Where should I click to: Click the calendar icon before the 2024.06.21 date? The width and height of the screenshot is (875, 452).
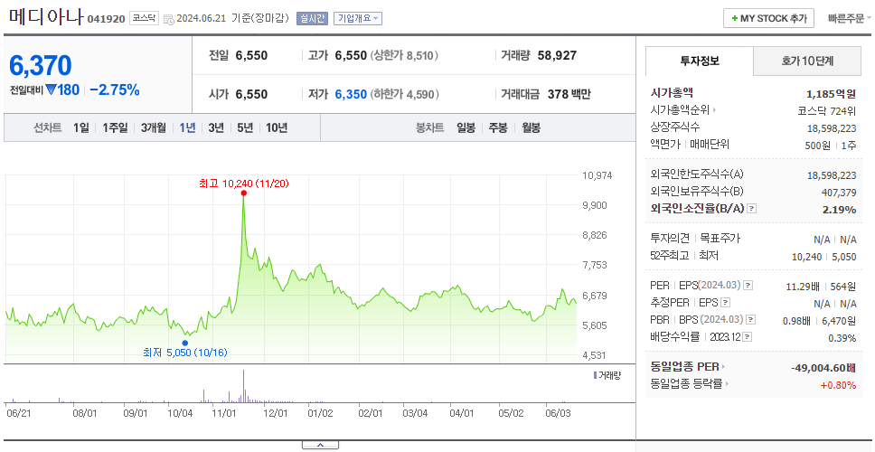tap(169, 19)
